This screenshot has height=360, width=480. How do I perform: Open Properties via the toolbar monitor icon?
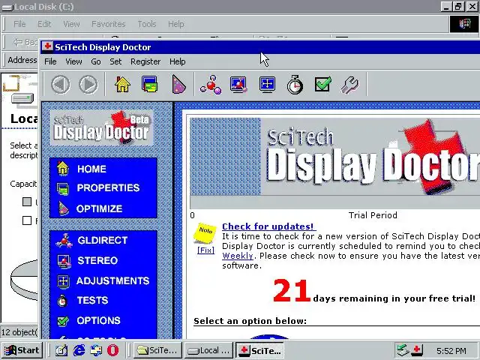[149, 84]
